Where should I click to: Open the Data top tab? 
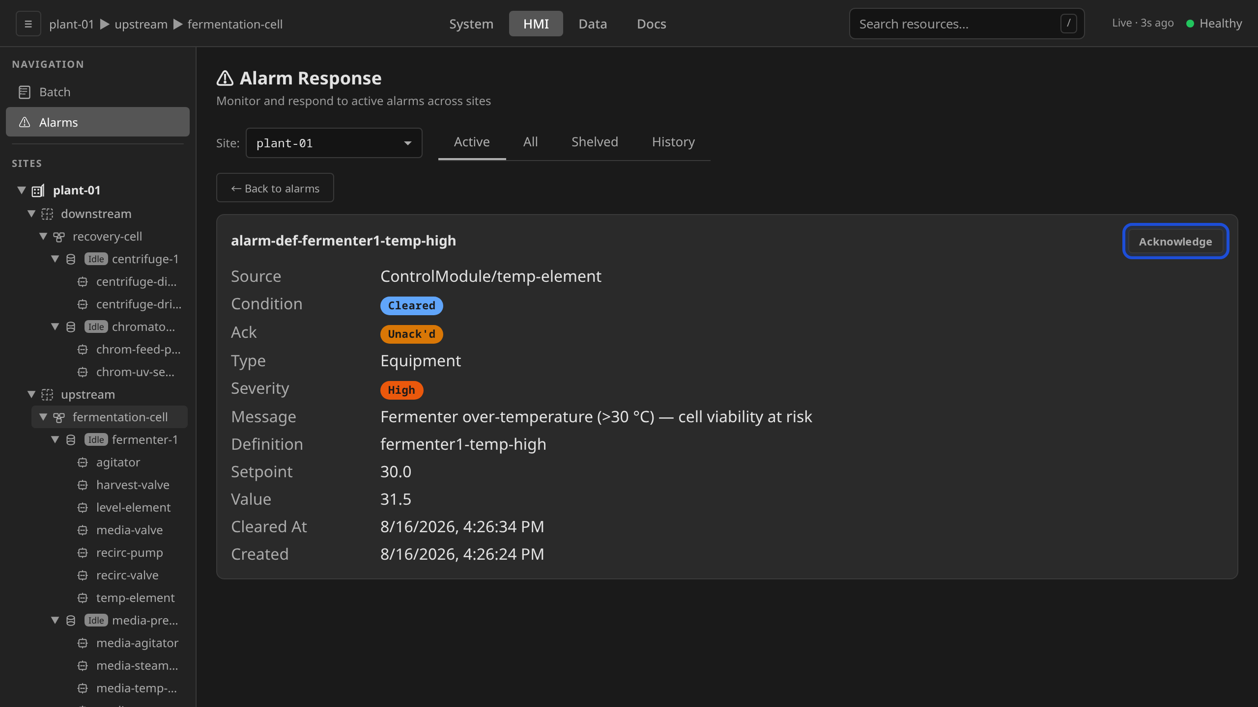[x=593, y=24]
